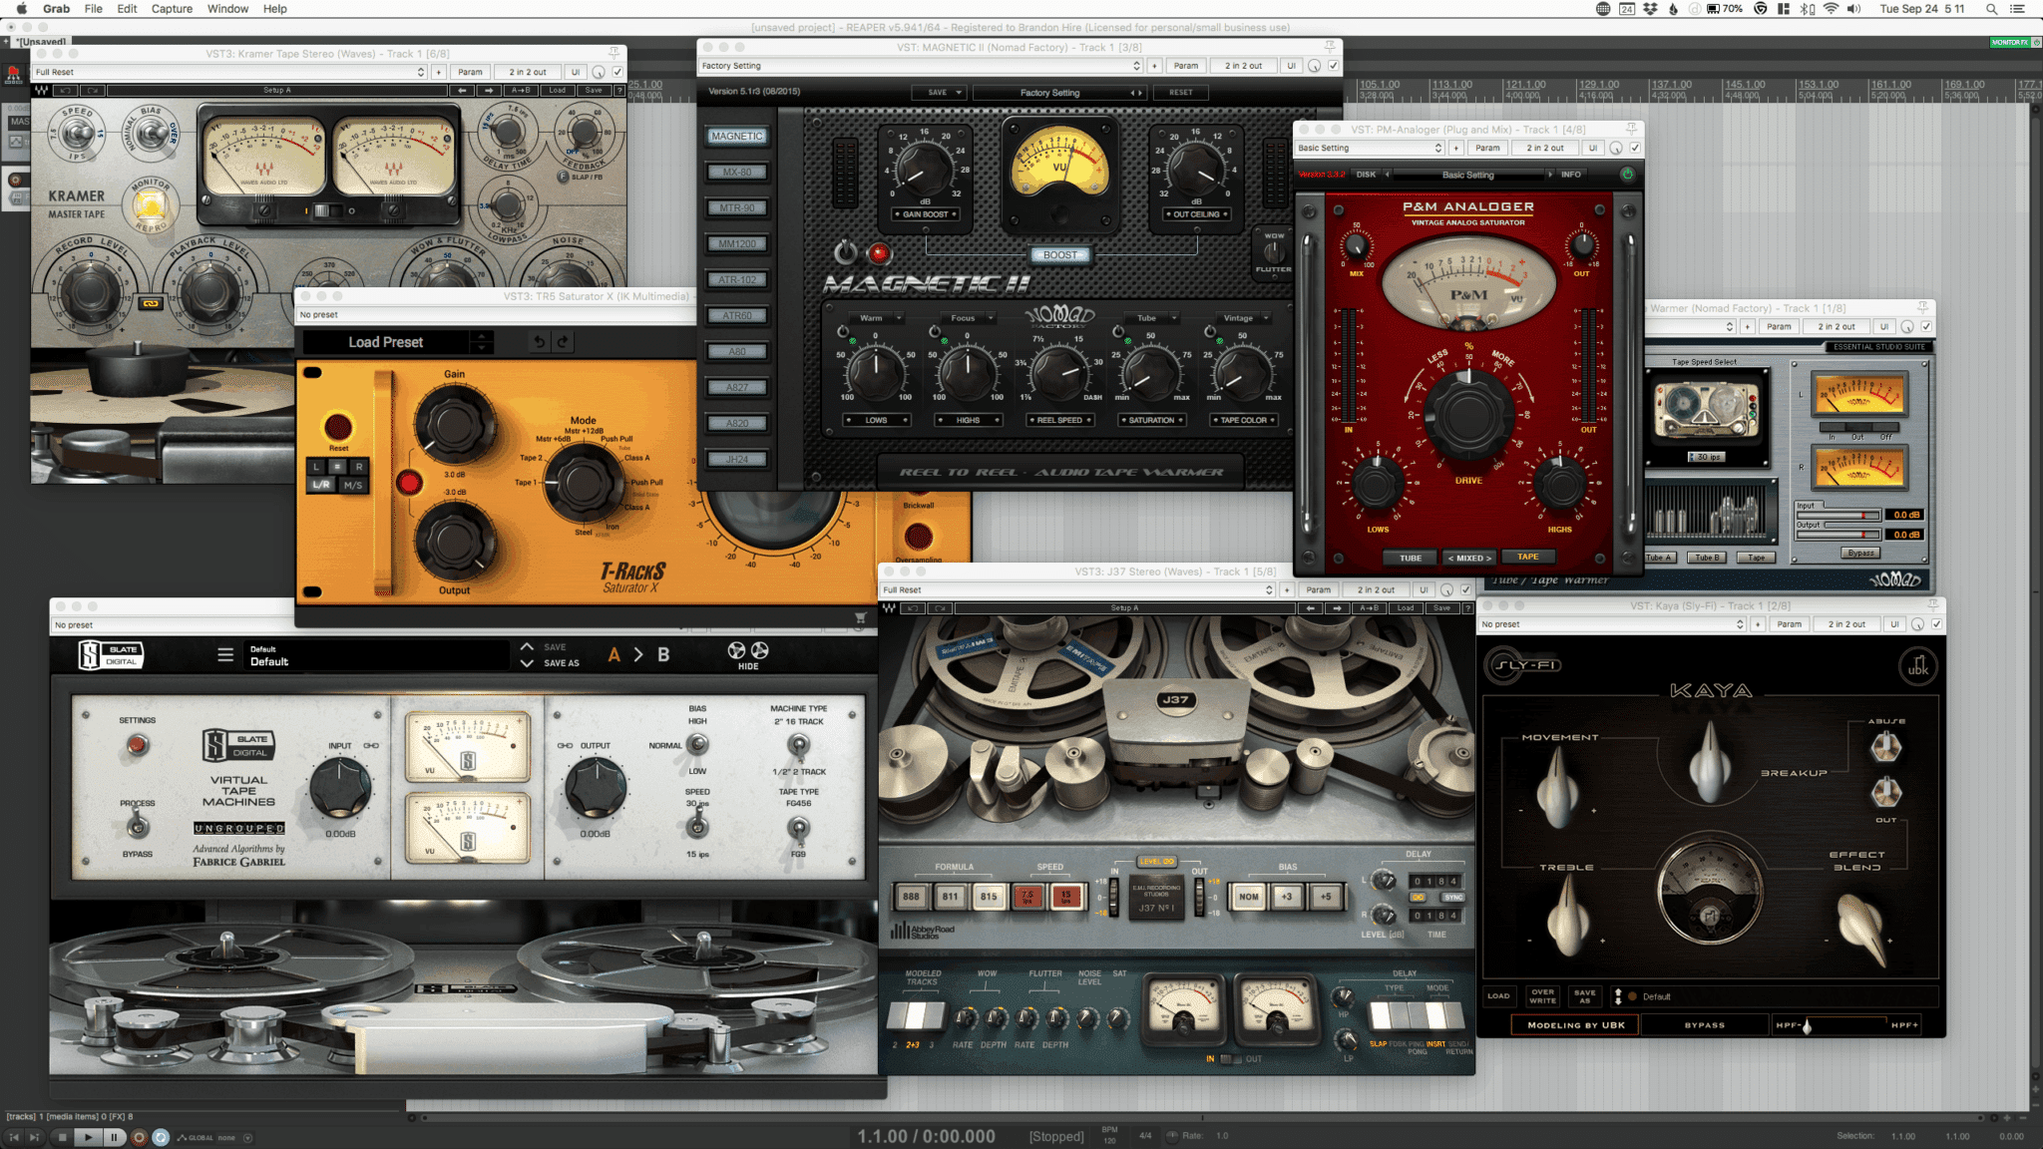The image size is (2043, 1149).
Task: Click the Kaya ubk logo icon
Action: 1917,667
